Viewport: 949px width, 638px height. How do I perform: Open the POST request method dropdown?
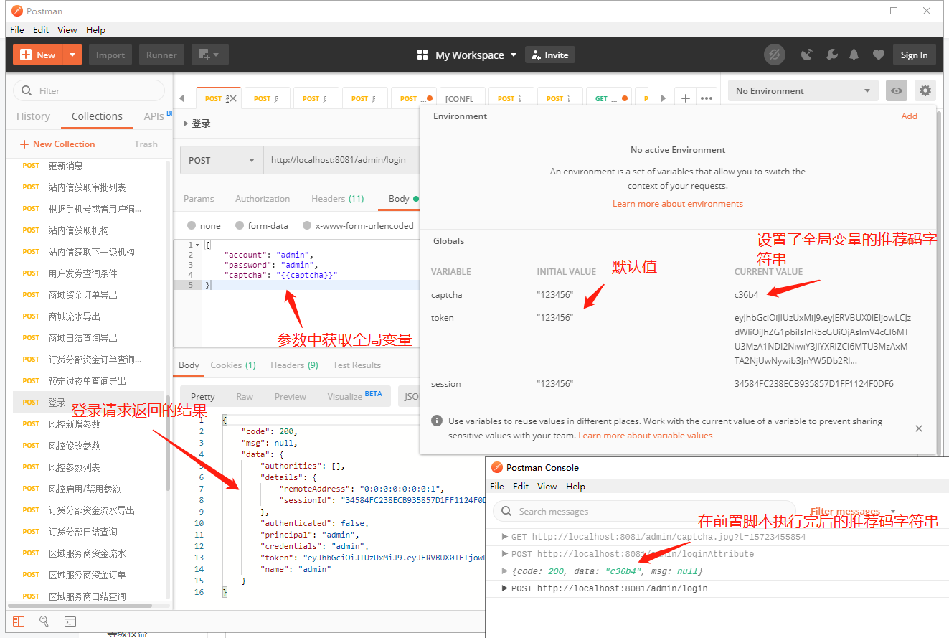coord(221,159)
